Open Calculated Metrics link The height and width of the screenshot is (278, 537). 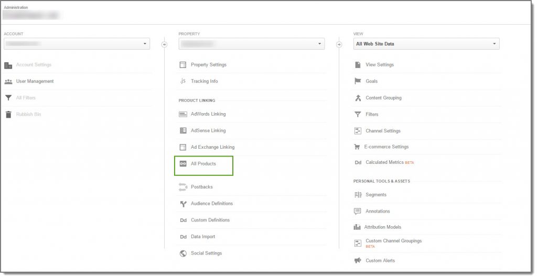coord(384,162)
